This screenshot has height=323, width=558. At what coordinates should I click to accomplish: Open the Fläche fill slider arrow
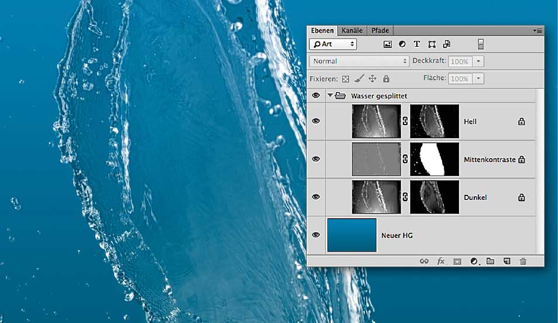coord(479,78)
